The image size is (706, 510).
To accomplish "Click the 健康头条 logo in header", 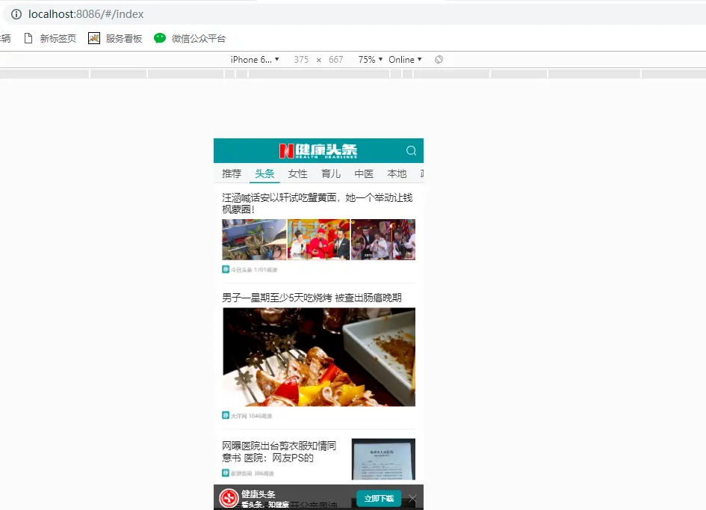I will coord(318,151).
